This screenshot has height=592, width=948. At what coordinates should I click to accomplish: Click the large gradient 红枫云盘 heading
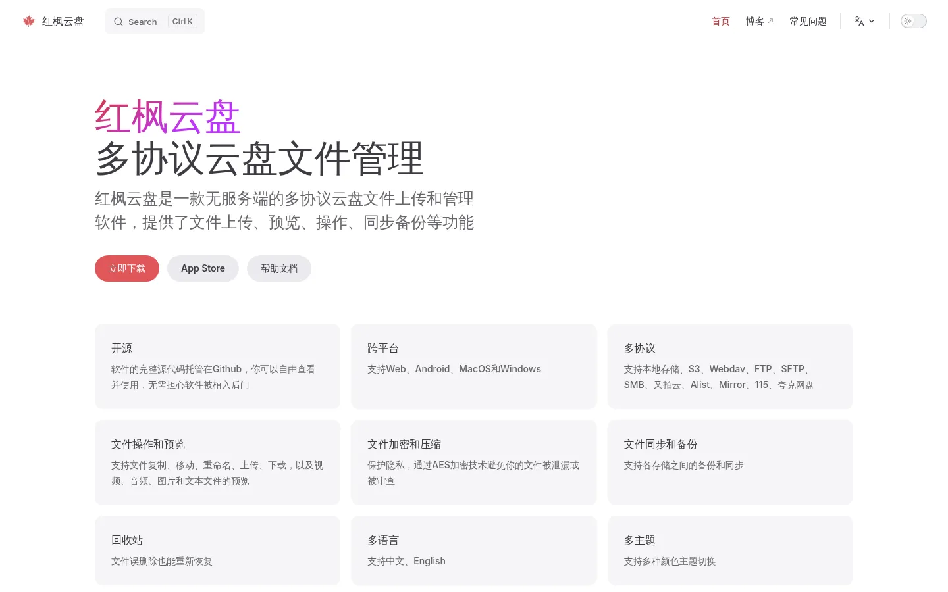(x=168, y=117)
